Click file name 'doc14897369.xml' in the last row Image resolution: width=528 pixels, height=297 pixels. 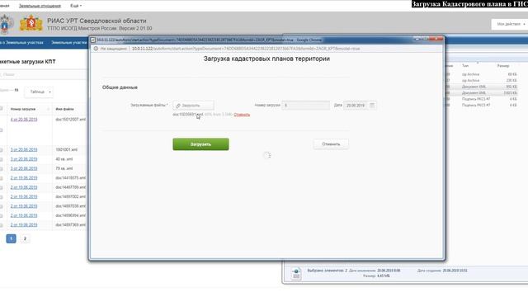[x=70, y=225]
